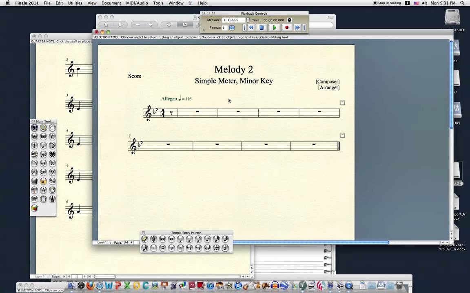
Task: Select the Tie tool in Simple Entry Palette
Action: 207,248
